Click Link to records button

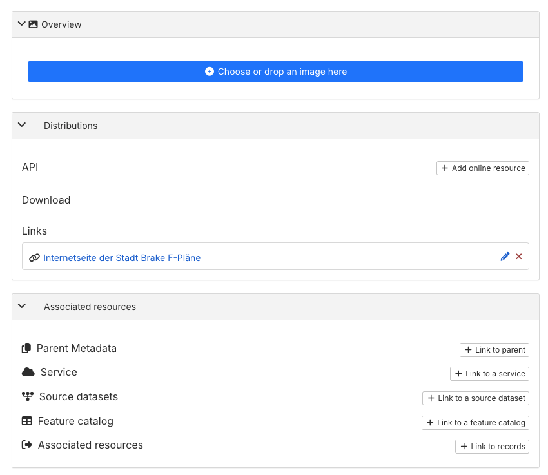click(492, 447)
